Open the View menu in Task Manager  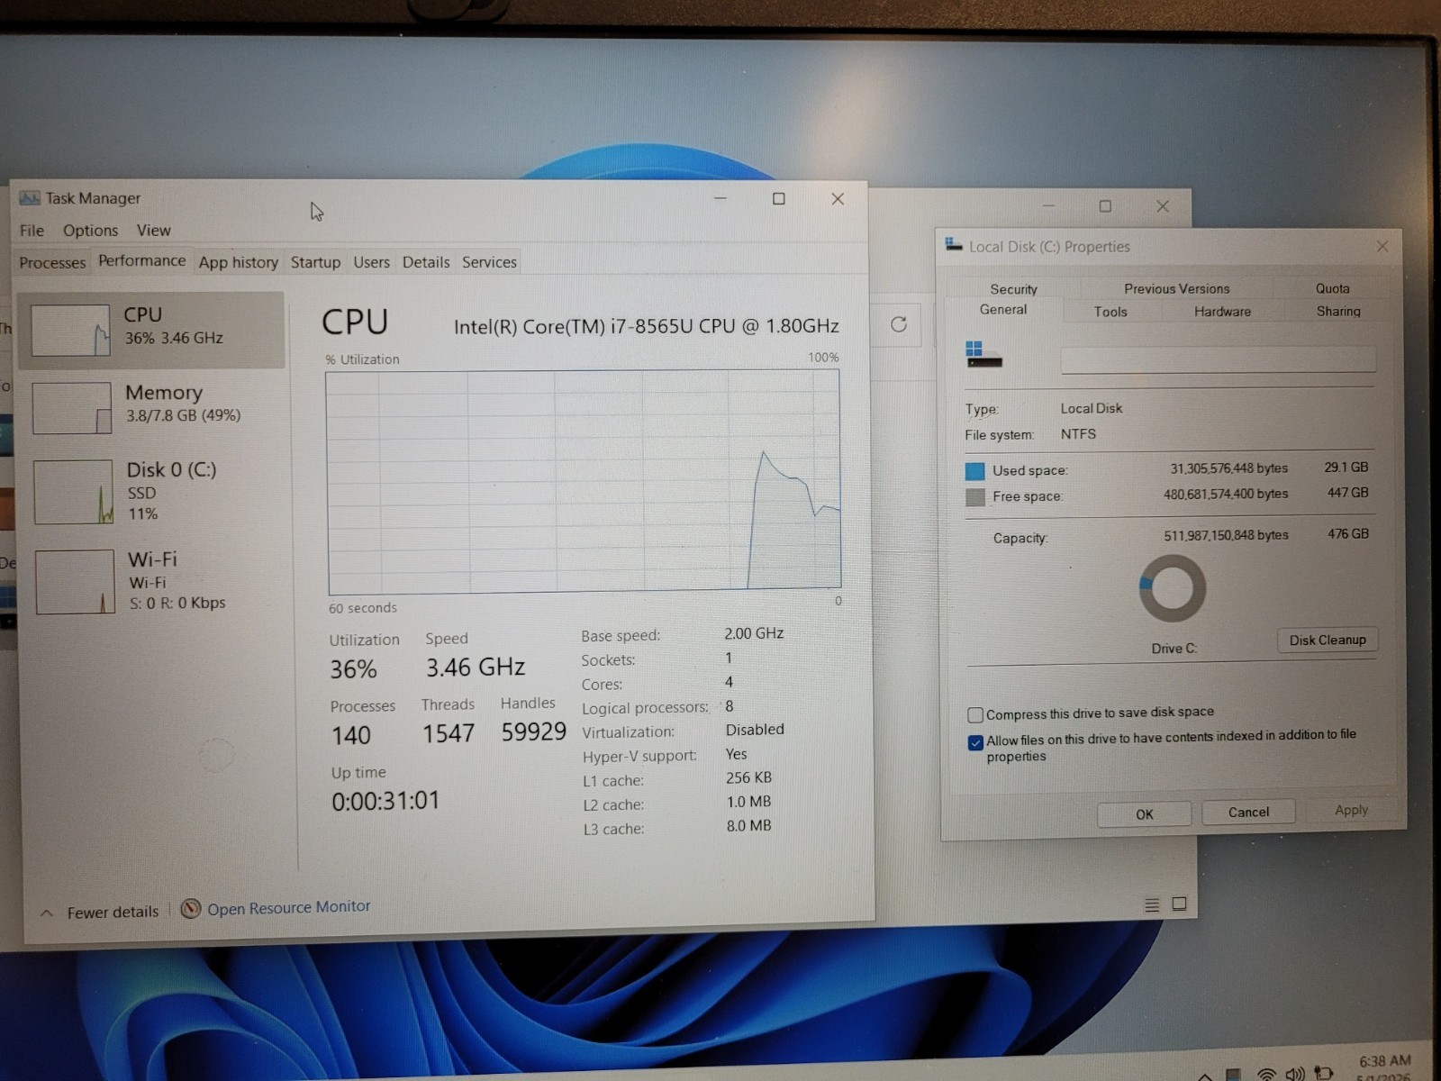[x=154, y=231]
